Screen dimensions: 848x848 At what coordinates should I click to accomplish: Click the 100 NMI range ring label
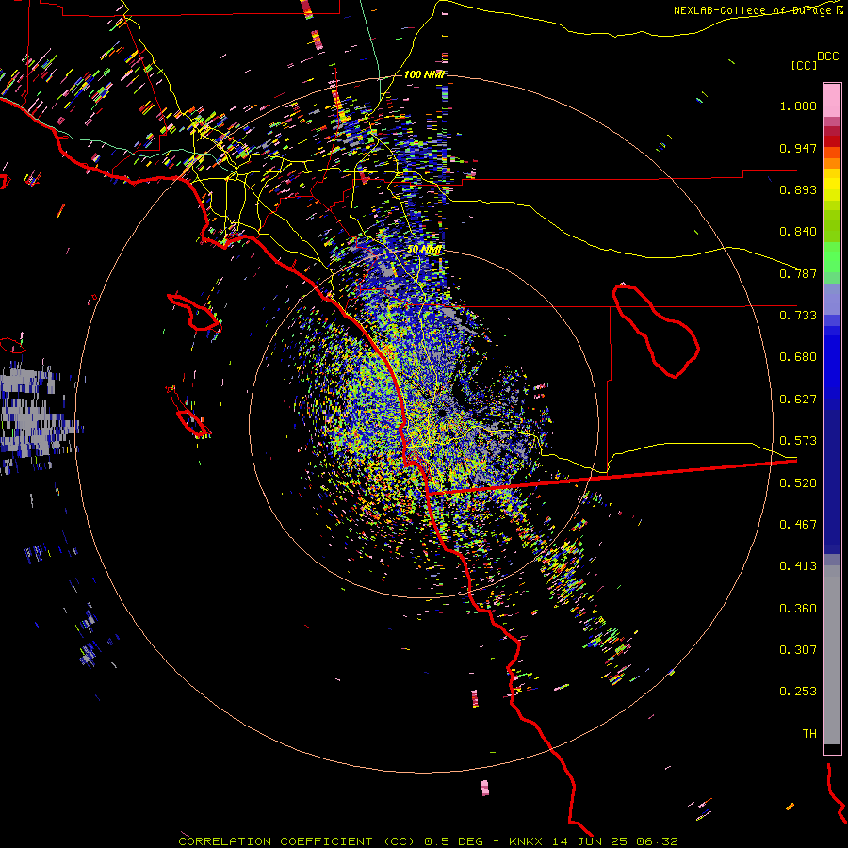(x=424, y=74)
